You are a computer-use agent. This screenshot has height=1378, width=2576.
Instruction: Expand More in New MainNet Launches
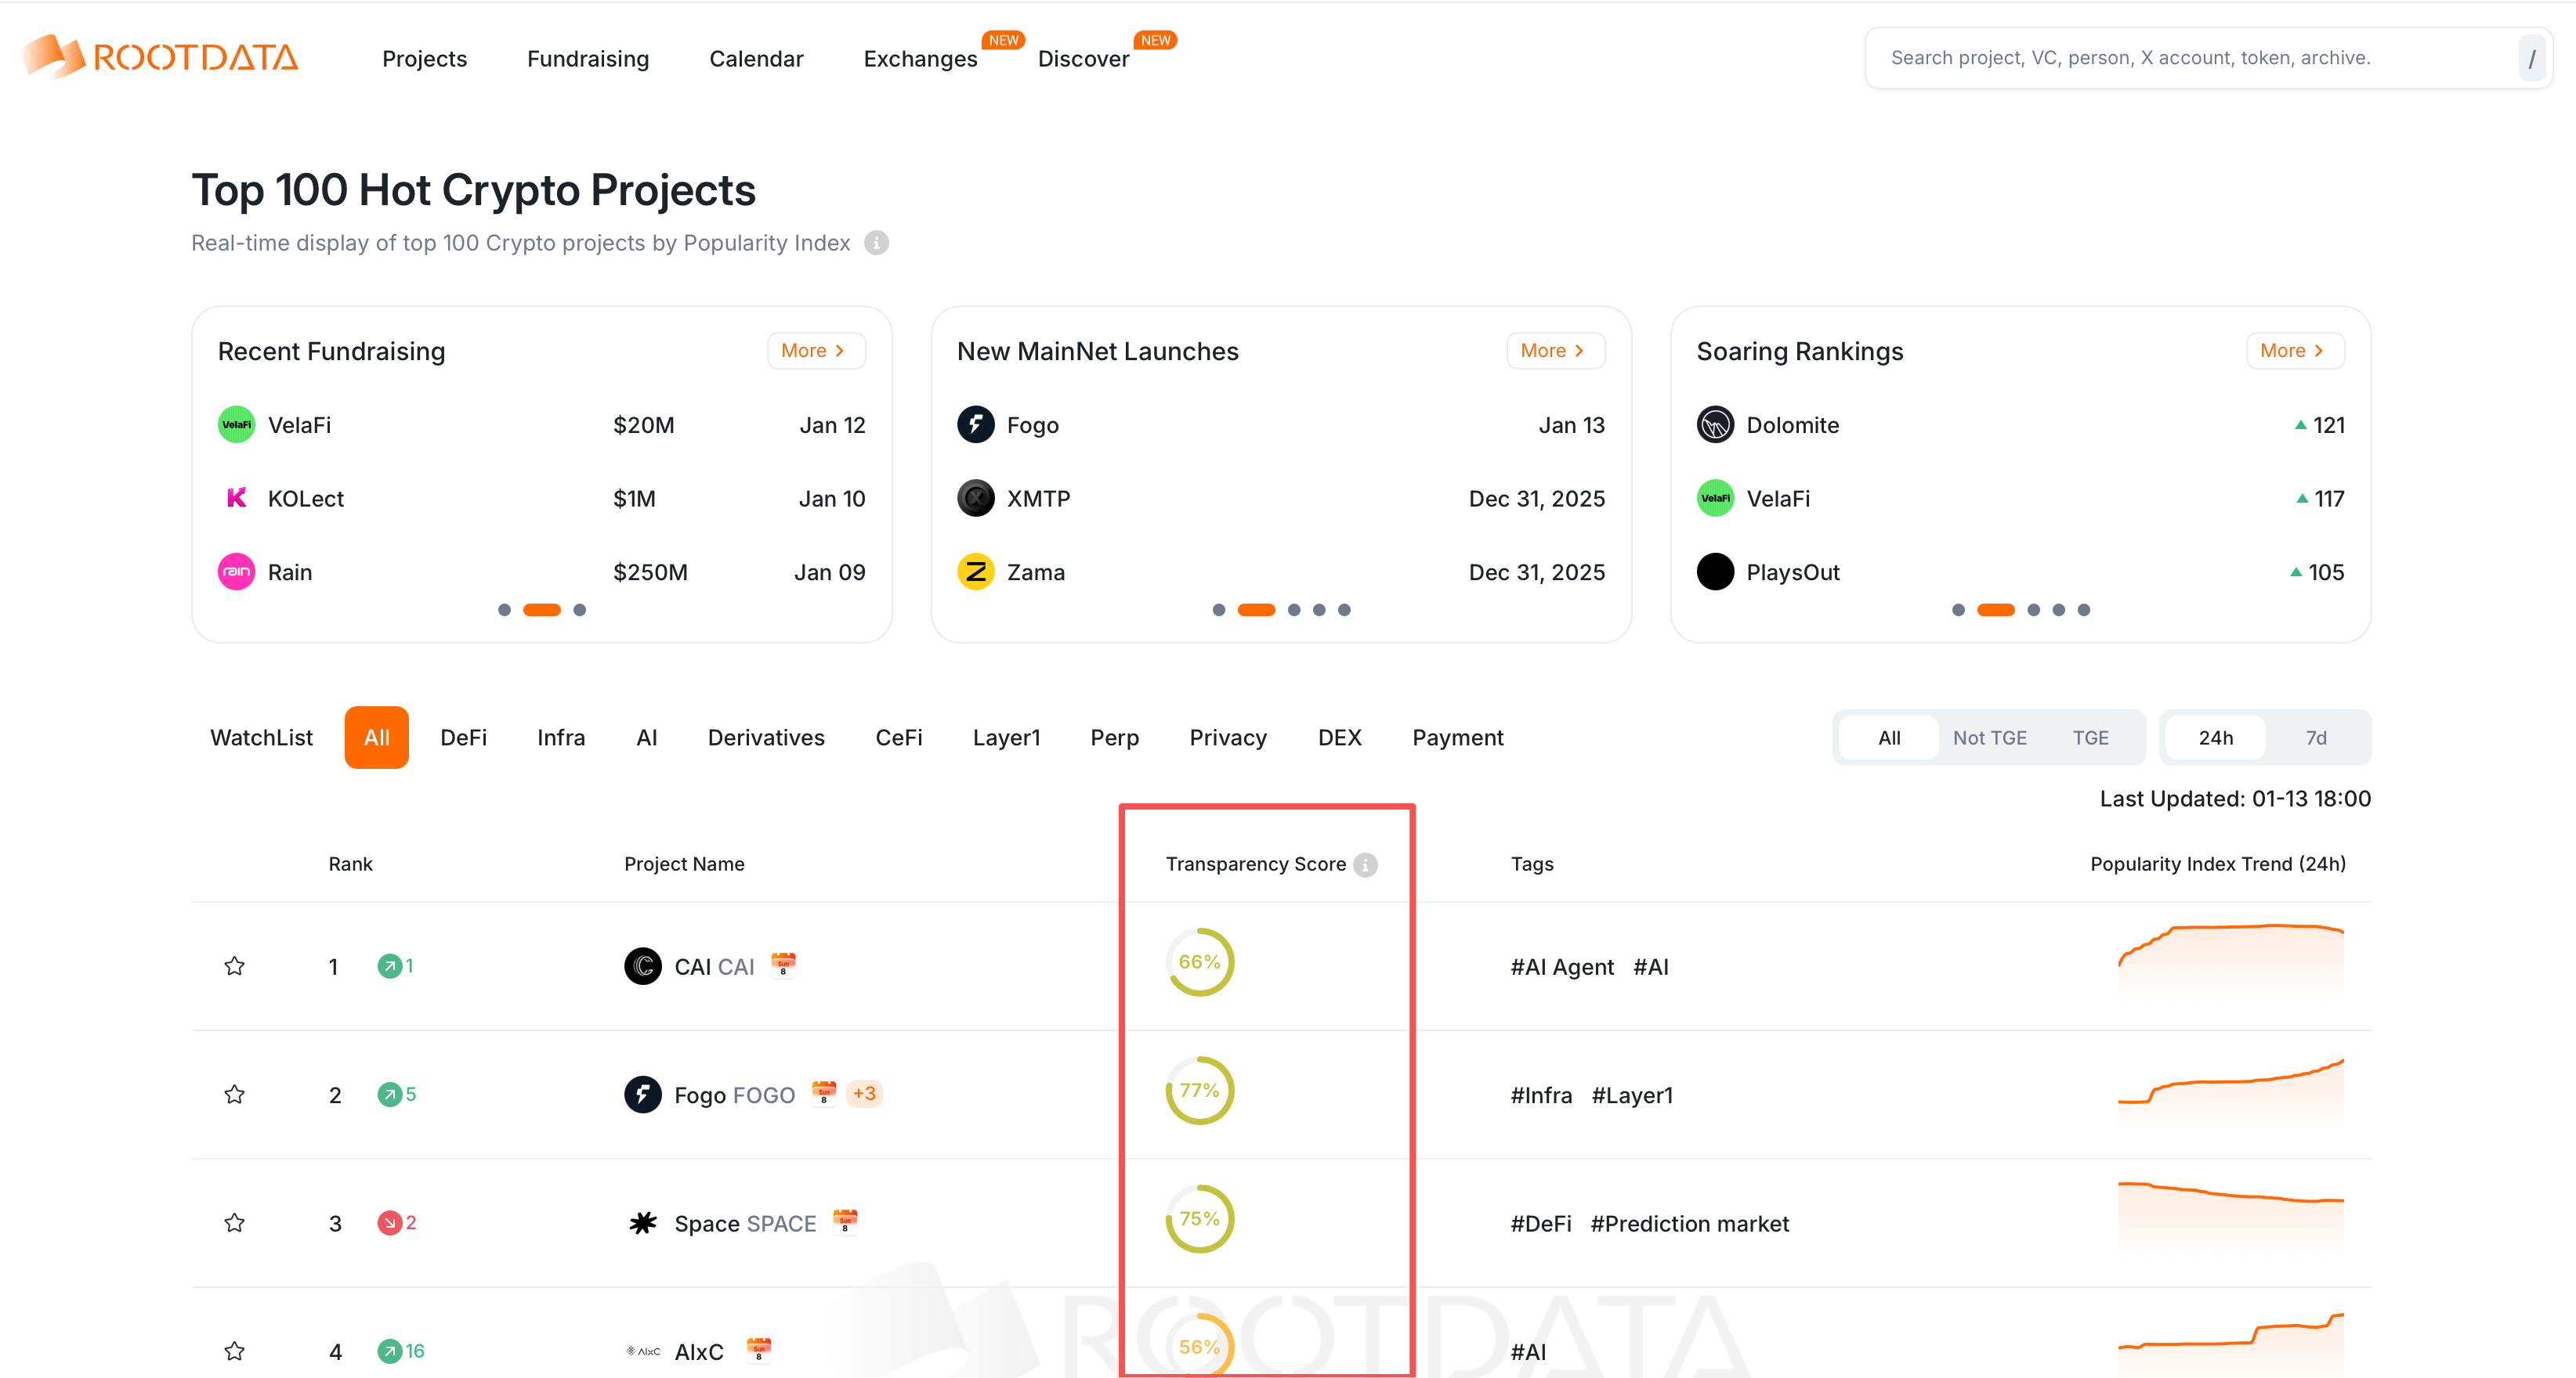coord(1554,351)
